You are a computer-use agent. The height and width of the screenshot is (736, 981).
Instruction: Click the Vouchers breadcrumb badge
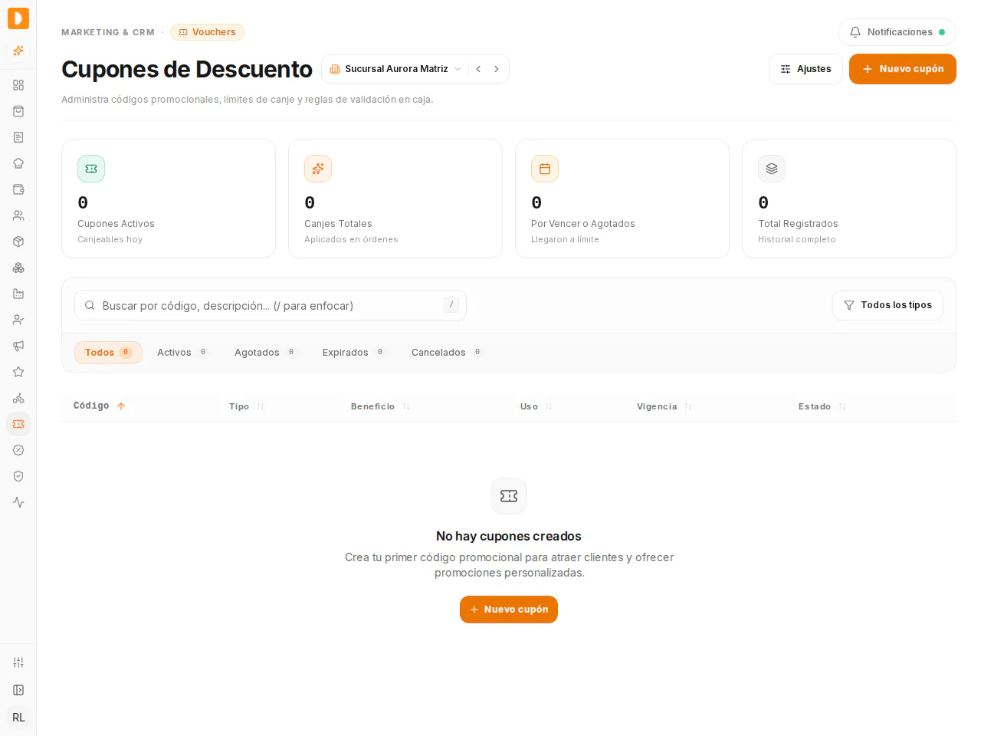[x=207, y=32]
